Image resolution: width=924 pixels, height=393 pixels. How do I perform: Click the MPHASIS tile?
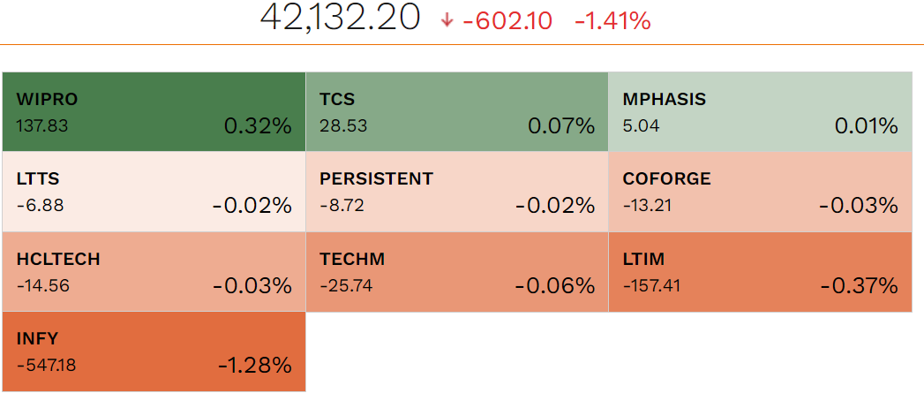coord(760,111)
